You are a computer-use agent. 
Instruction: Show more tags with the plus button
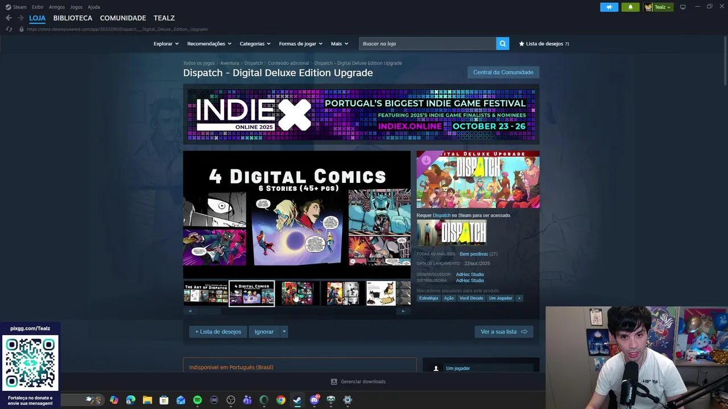519,298
